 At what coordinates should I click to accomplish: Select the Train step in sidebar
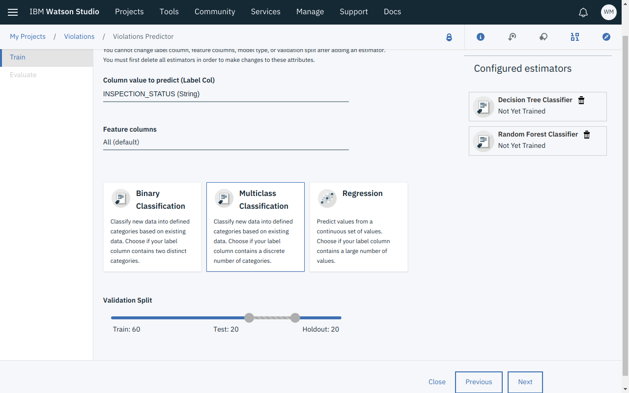point(47,57)
